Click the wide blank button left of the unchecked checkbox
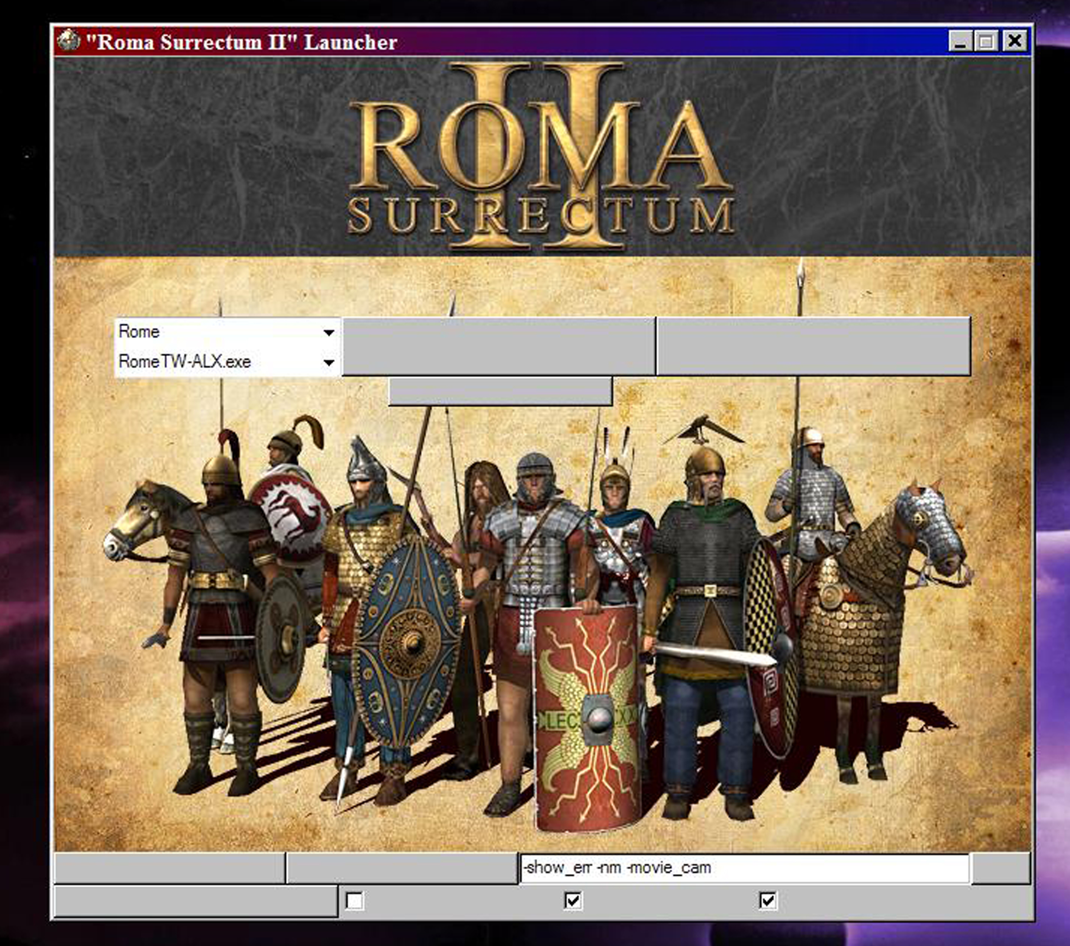Screen dimensions: 1070x946 coord(196,901)
